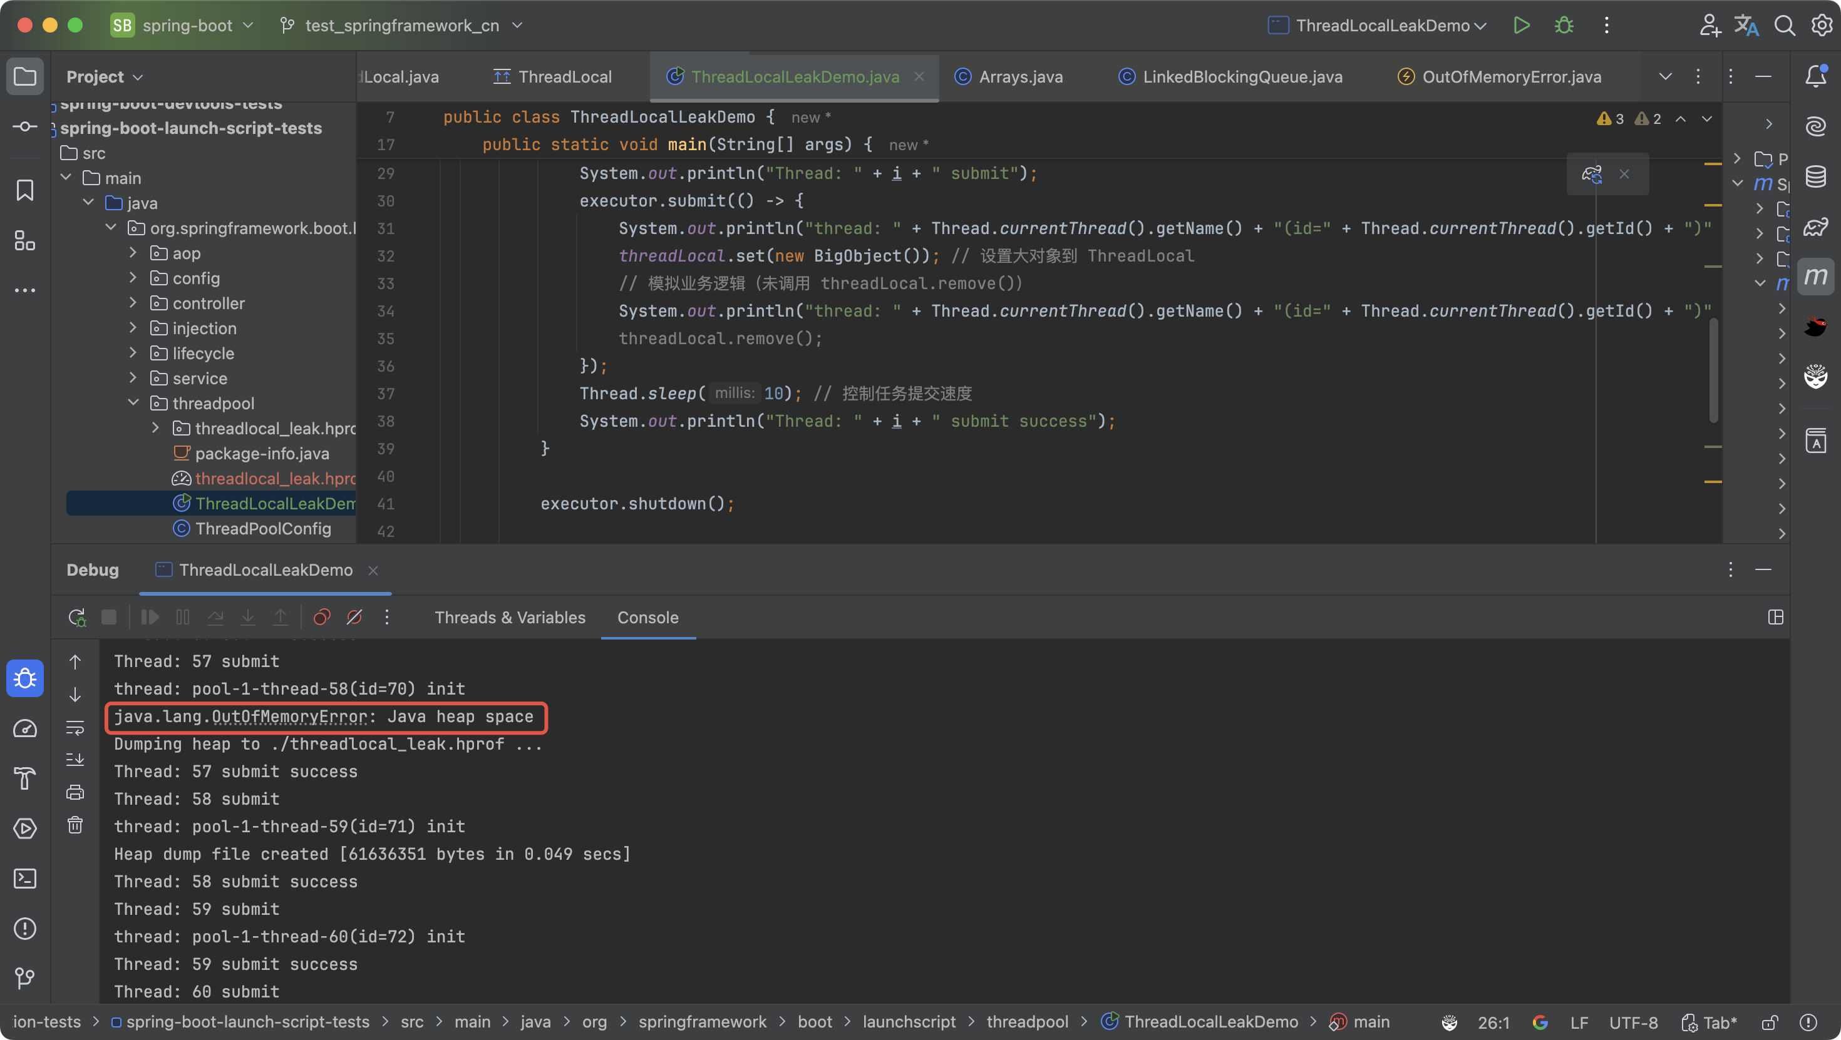Open the Bookmarks tool window
Viewport: 1841px width, 1040px height.
click(25, 190)
